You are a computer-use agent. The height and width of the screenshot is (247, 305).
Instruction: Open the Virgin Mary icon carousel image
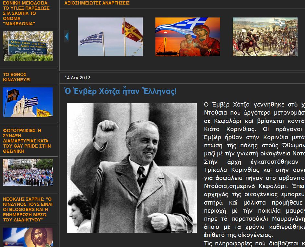click(x=187, y=37)
